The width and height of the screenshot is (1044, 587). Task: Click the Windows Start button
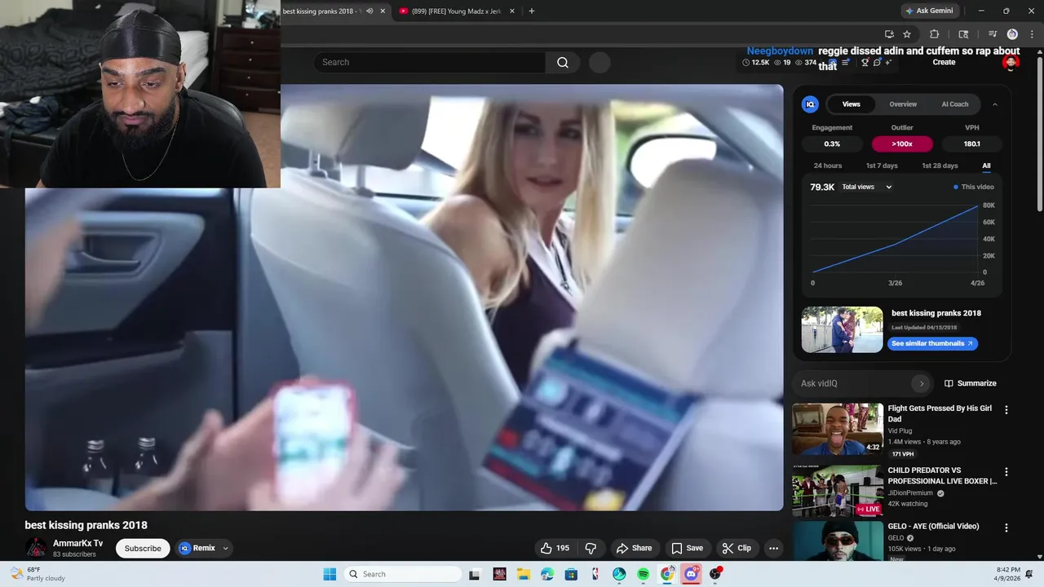pos(330,574)
